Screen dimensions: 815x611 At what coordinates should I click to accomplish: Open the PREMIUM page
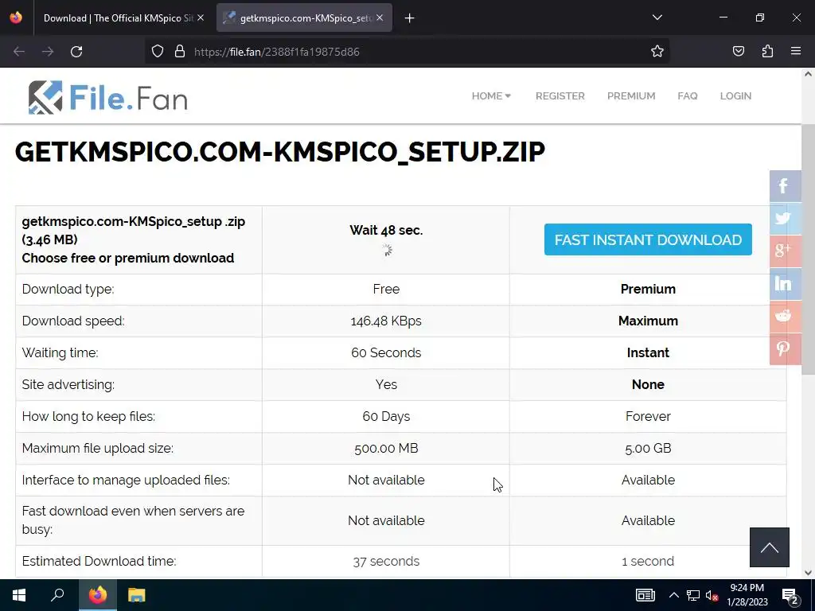pyautogui.click(x=631, y=96)
